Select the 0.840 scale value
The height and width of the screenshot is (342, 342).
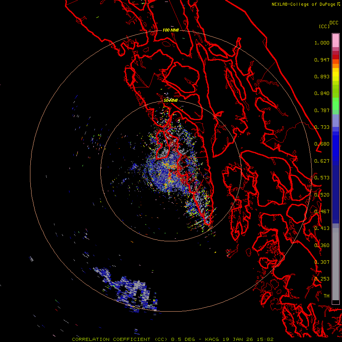(322, 93)
